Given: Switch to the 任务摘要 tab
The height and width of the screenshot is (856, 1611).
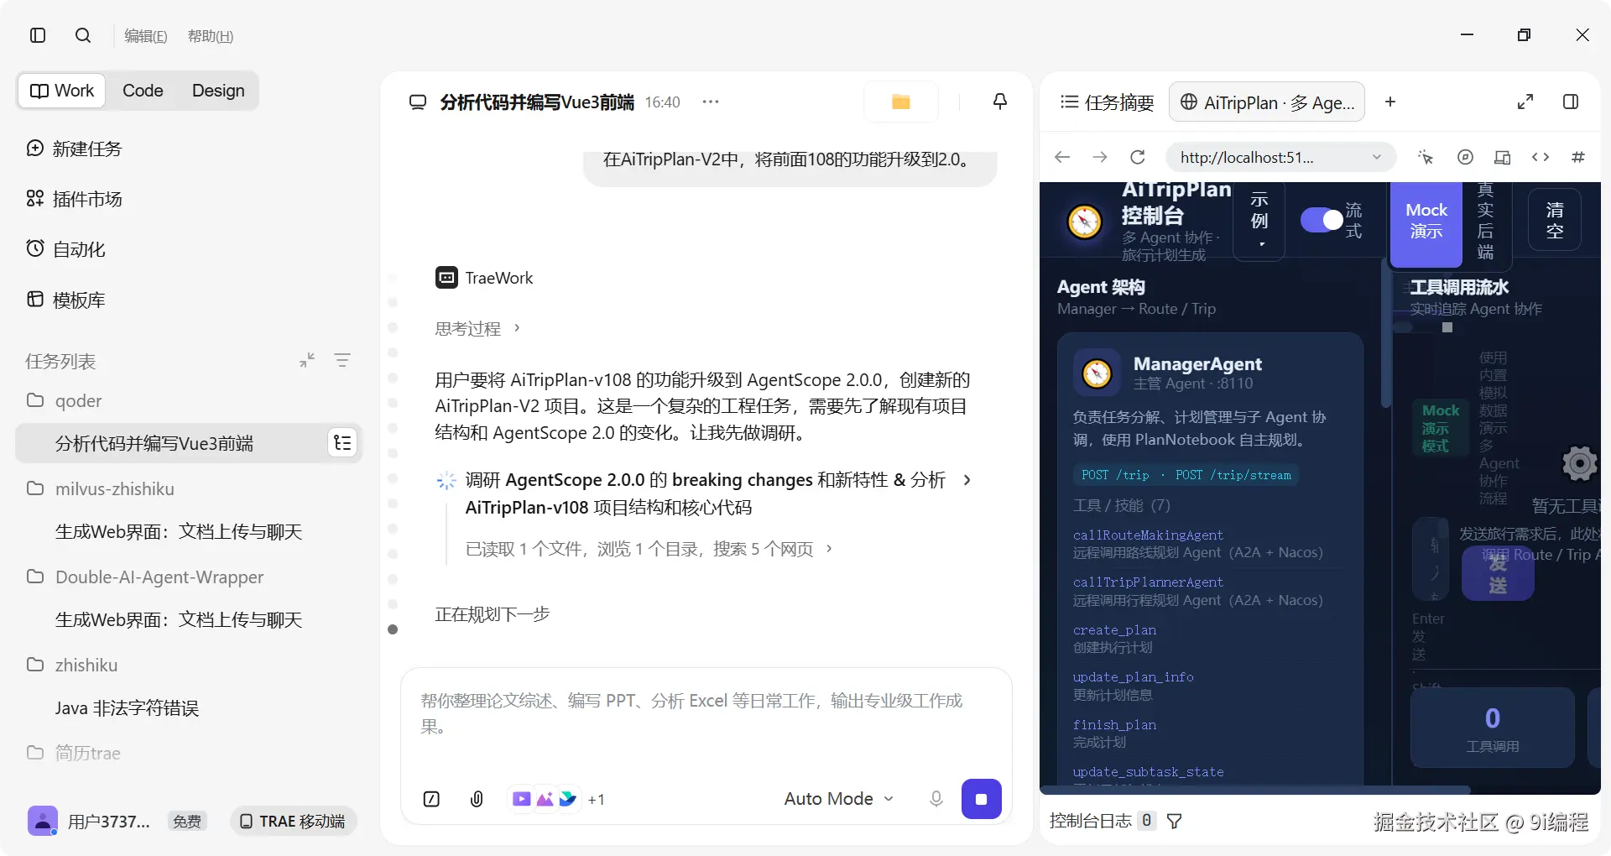Looking at the screenshot, I should pyautogui.click(x=1107, y=102).
